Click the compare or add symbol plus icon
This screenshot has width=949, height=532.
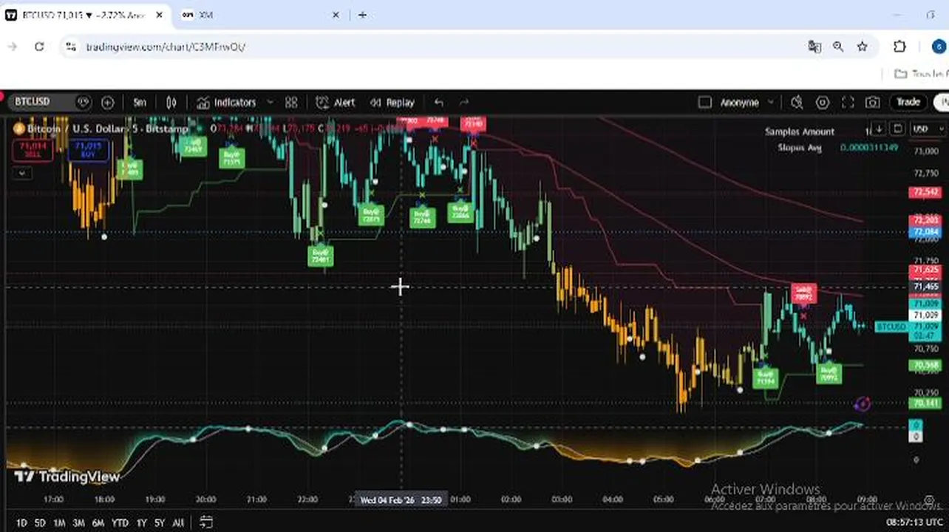click(x=108, y=103)
